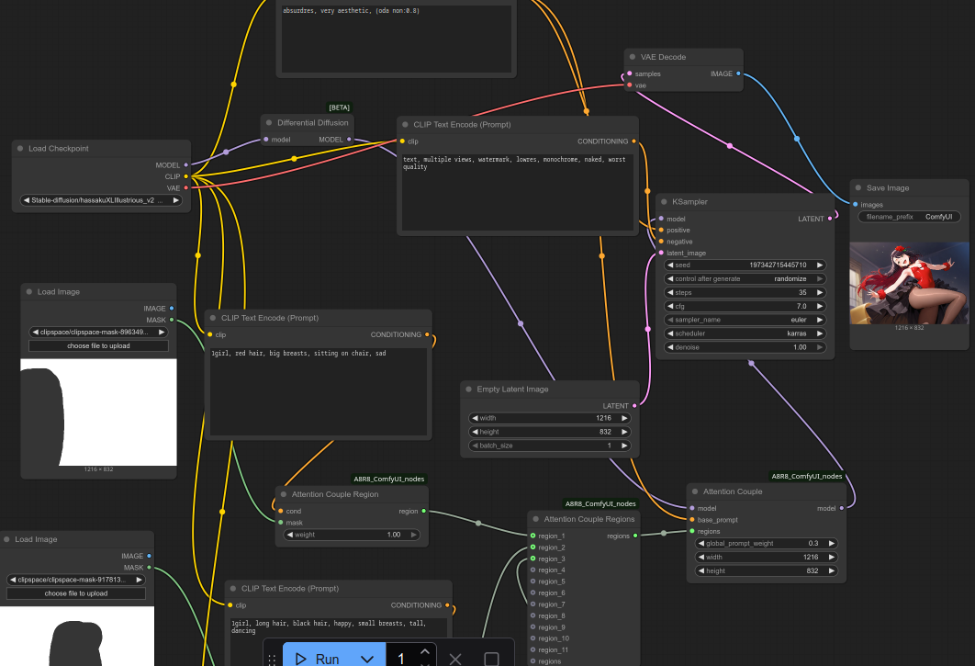Decrease the KSampler seed with its left arrow

tap(670, 265)
